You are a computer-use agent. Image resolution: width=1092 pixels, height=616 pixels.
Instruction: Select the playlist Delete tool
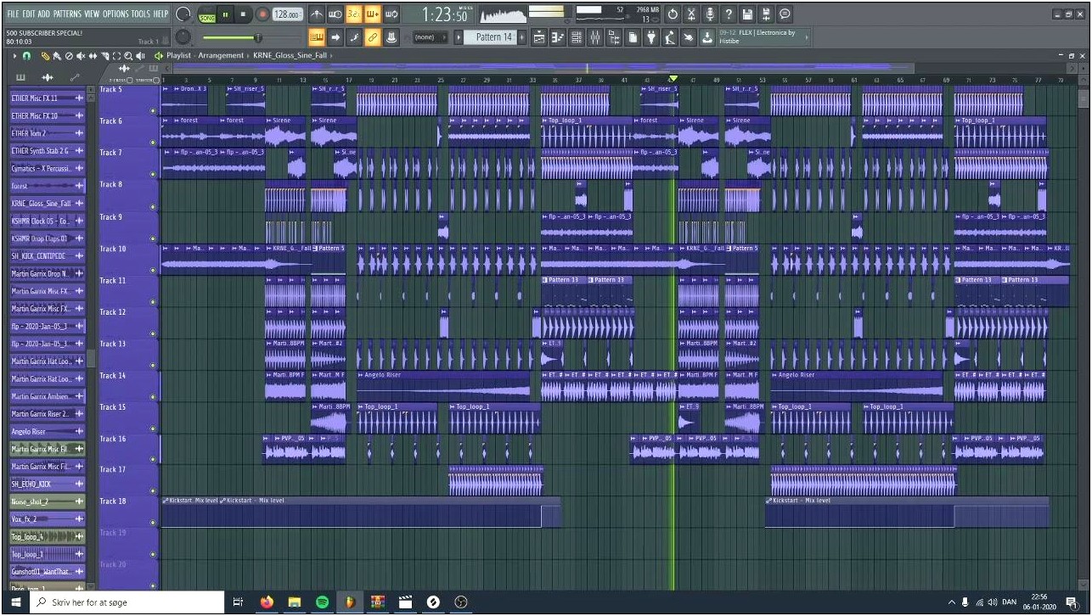69,55
